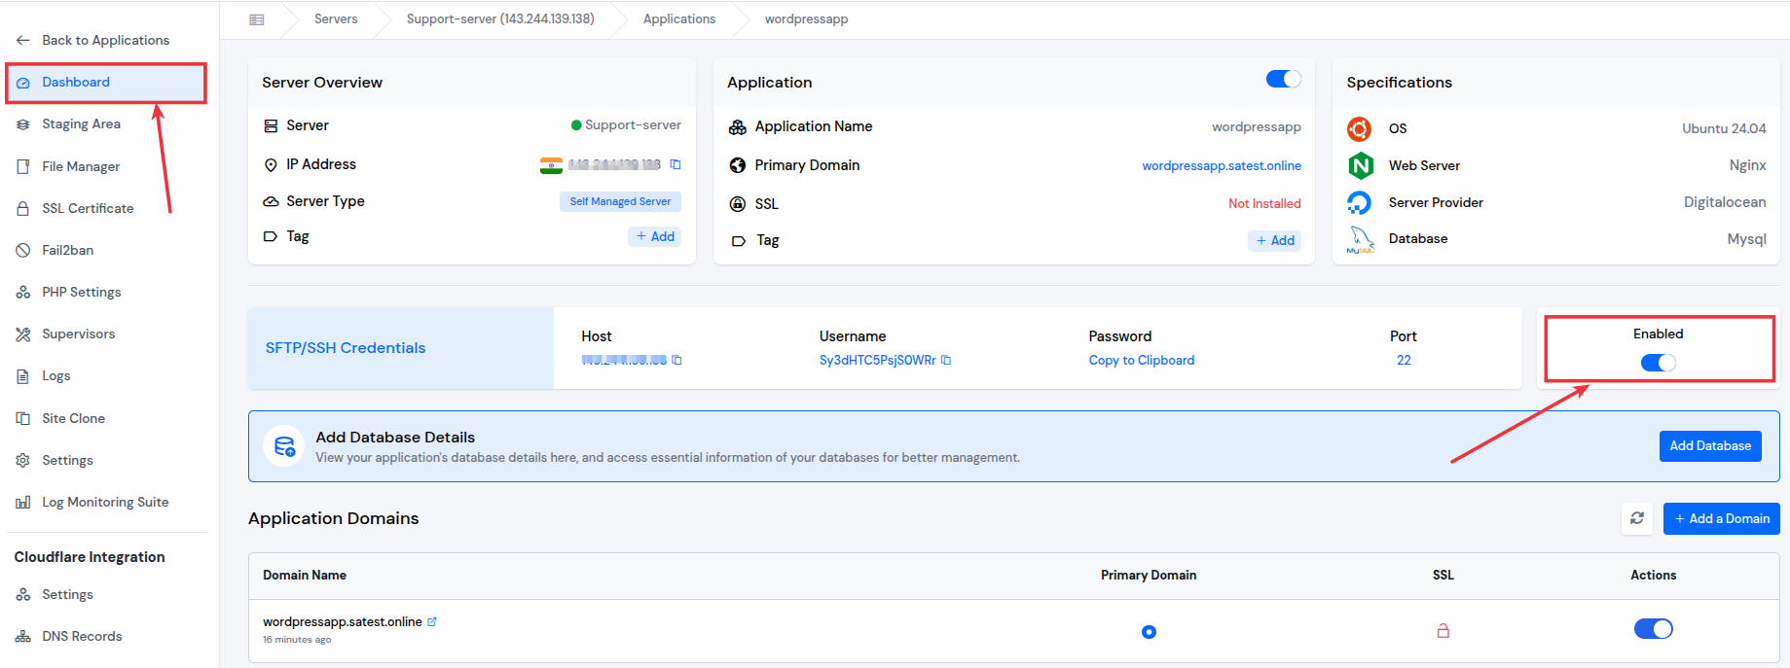Click the Settings gear icon
The image size is (1790, 668).
click(22, 460)
